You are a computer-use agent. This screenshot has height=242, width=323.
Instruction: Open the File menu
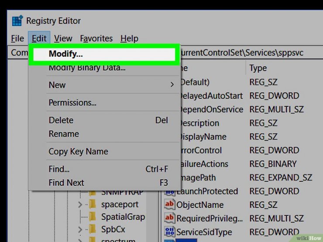pyautogui.click(x=17, y=38)
